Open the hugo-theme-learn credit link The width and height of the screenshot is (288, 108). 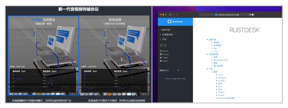(x=179, y=79)
